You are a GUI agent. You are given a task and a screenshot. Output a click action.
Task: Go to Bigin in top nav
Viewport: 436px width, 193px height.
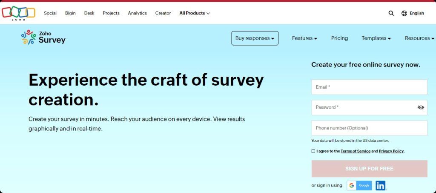(x=70, y=13)
